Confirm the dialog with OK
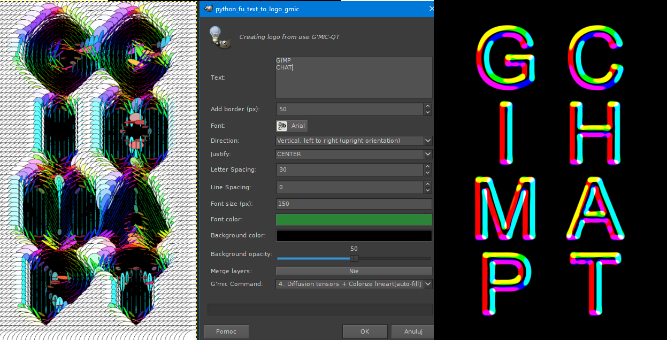This screenshot has width=667, height=340. pos(365,331)
